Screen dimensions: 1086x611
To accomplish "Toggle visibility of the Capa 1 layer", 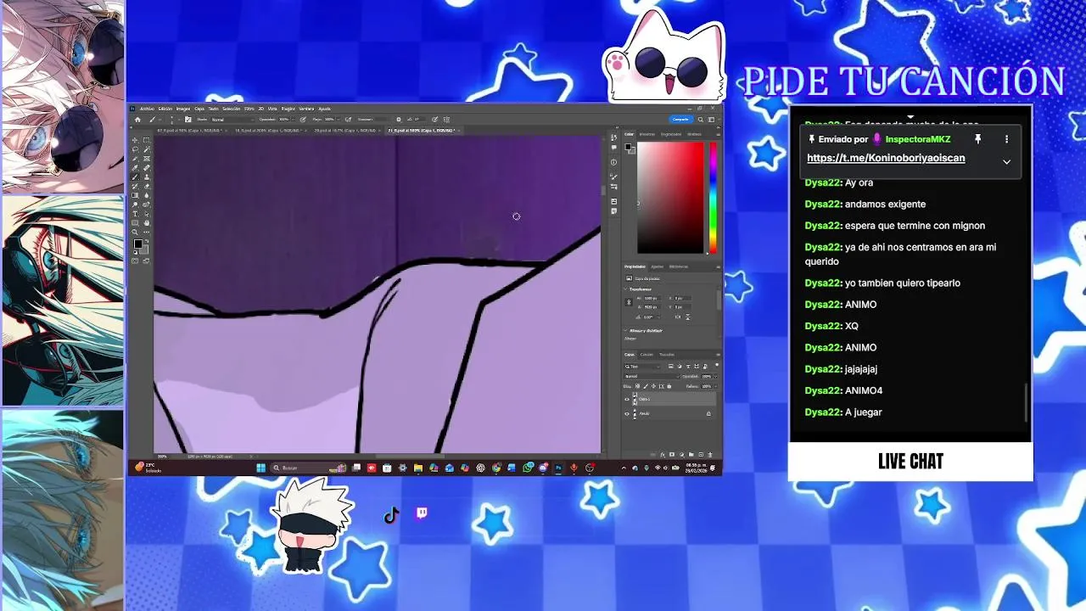I will (x=627, y=399).
